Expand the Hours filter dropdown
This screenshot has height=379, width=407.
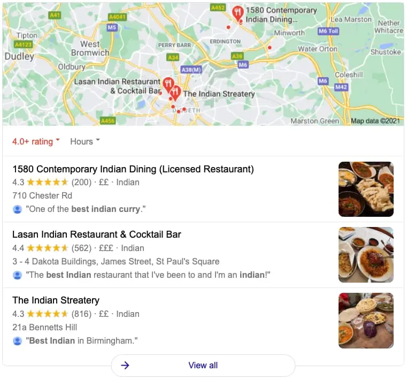pyautogui.click(x=85, y=141)
